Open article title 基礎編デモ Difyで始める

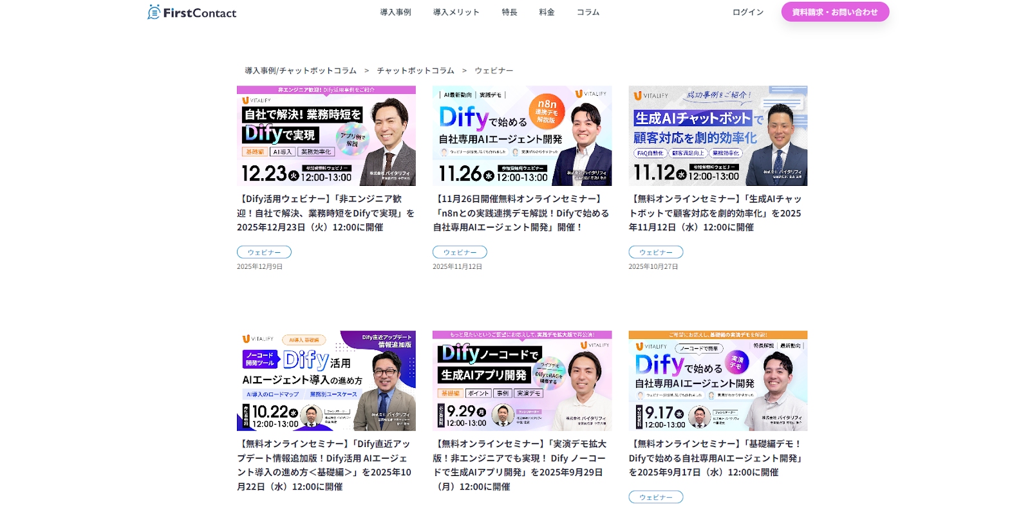pyautogui.click(x=716, y=458)
